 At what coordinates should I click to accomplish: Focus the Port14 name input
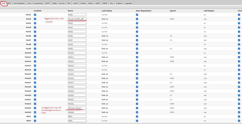click(x=77, y=70)
